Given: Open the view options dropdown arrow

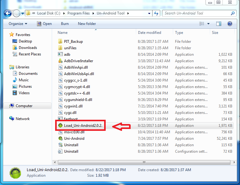Looking at the screenshot, I should pos(208,24).
